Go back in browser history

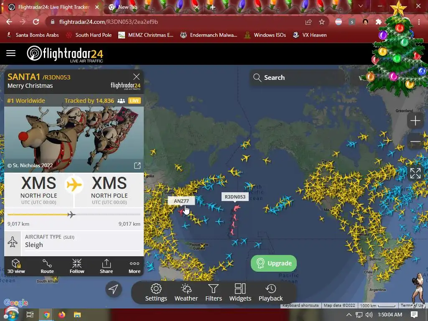tap(9, 22)
